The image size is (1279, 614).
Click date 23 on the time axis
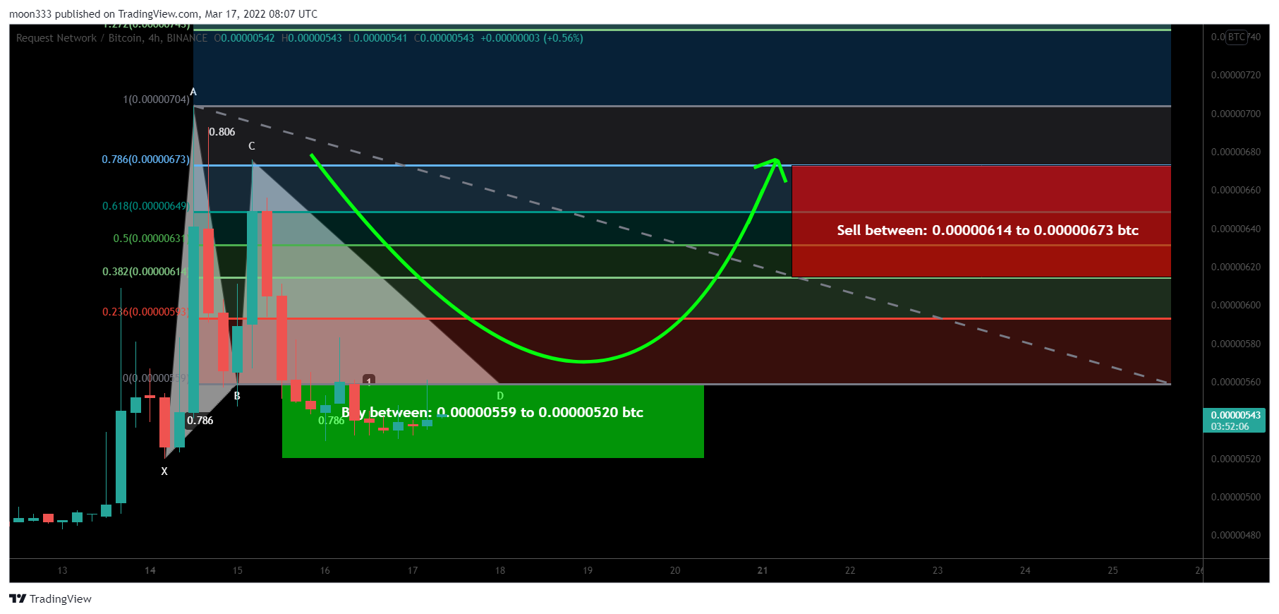coord(938,570)
